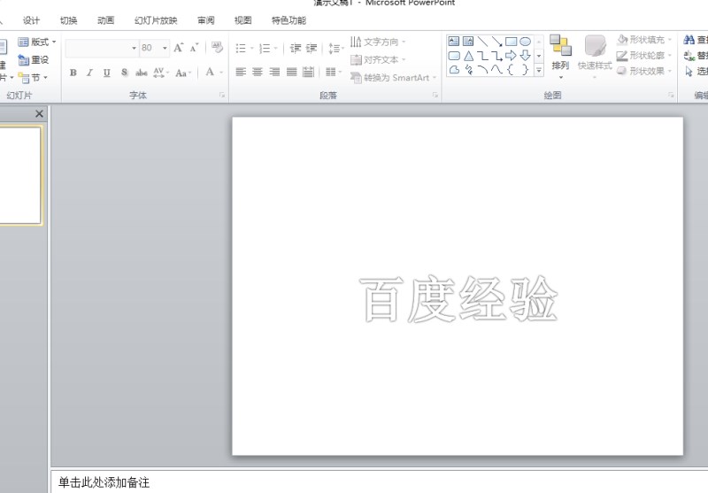Pick the isosceles triangle shape
The height and width of the screenshot is (493, 708).
click(469, 56)
